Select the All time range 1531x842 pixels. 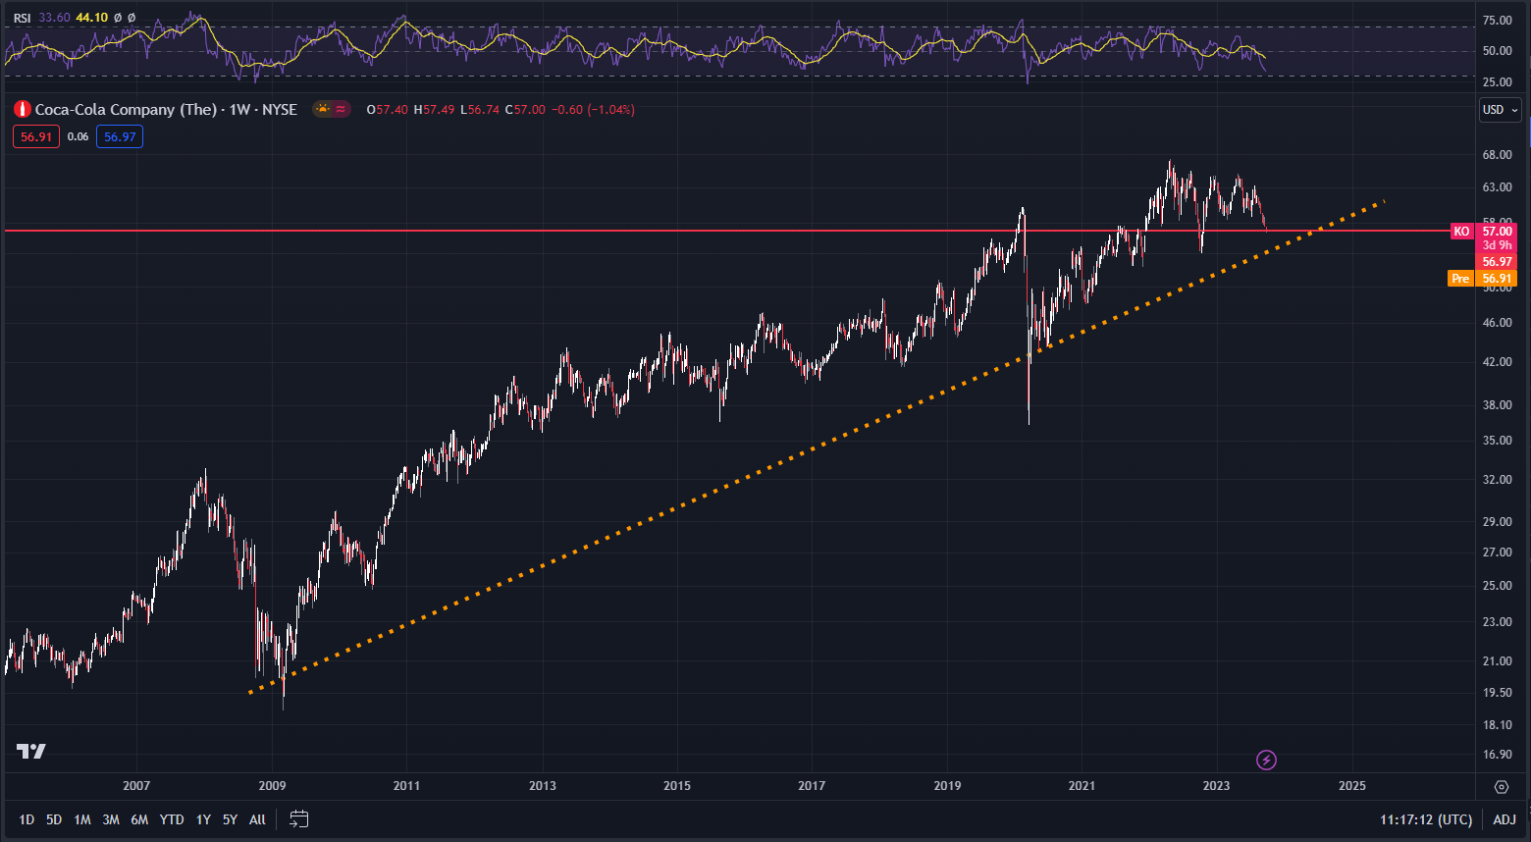coord(257,819)
